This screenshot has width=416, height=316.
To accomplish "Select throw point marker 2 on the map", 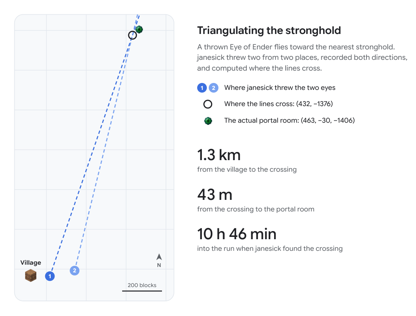I will [75, 270].
